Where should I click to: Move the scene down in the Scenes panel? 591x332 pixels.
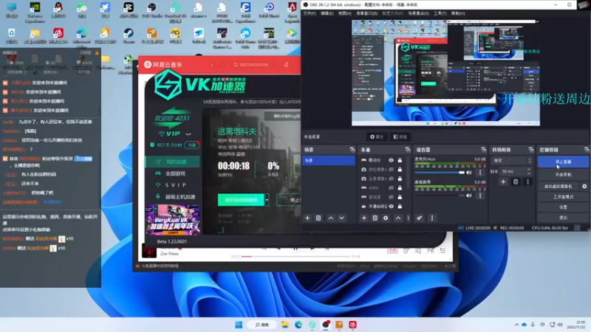pos(341,218)
